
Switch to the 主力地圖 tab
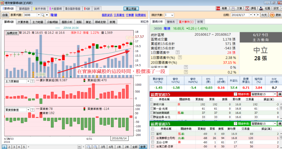tap(37, 22)
